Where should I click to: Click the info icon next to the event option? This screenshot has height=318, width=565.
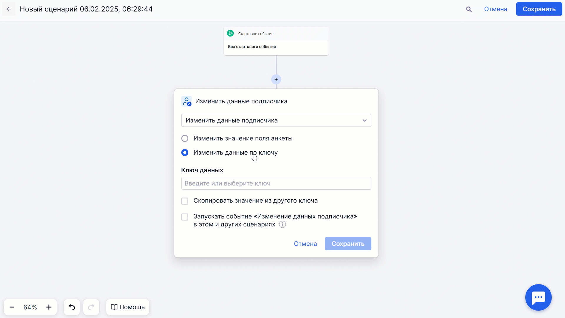click(x=282, y=224)
